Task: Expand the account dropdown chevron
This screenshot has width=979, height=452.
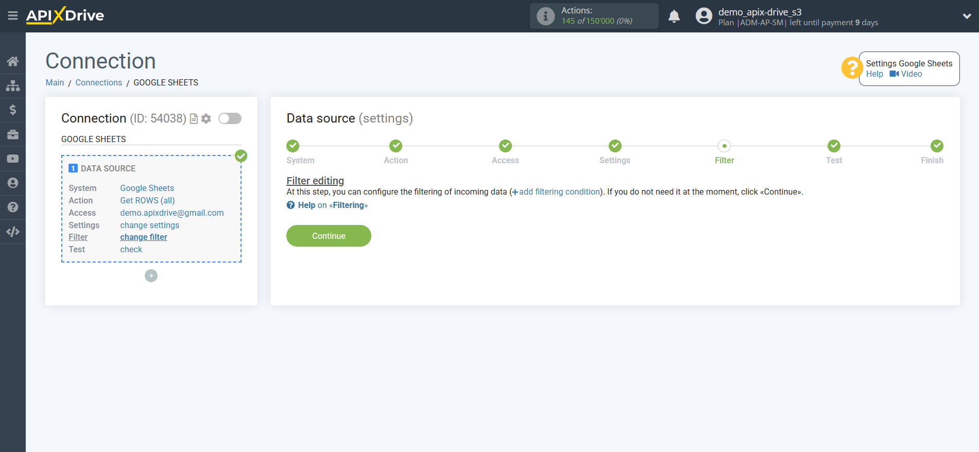Action: coord(967,16)
